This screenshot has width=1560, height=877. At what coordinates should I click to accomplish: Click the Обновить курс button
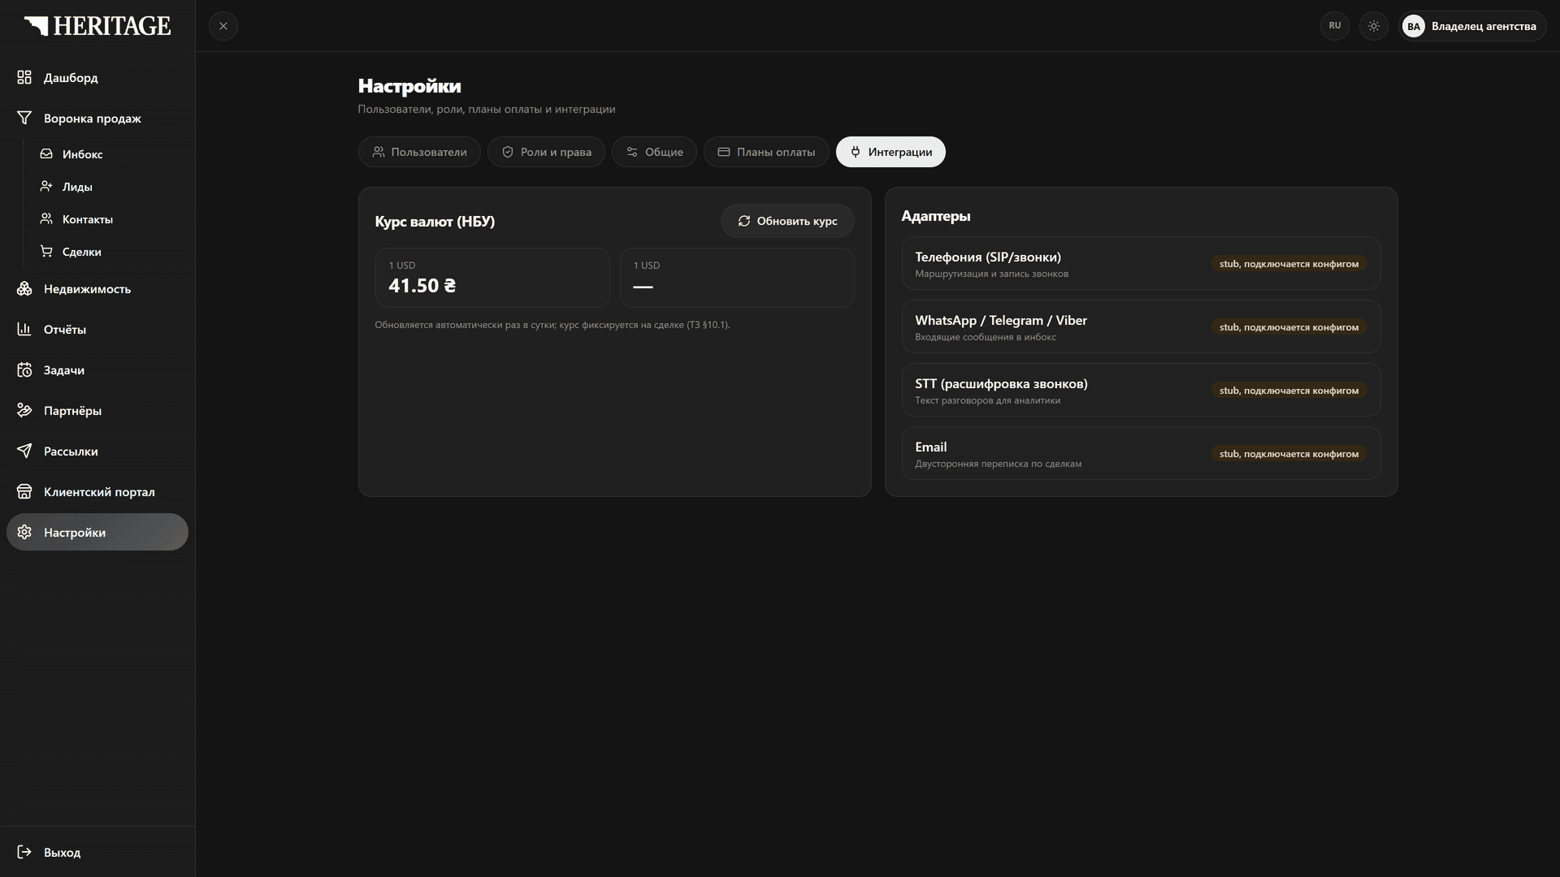pos(787,221)
